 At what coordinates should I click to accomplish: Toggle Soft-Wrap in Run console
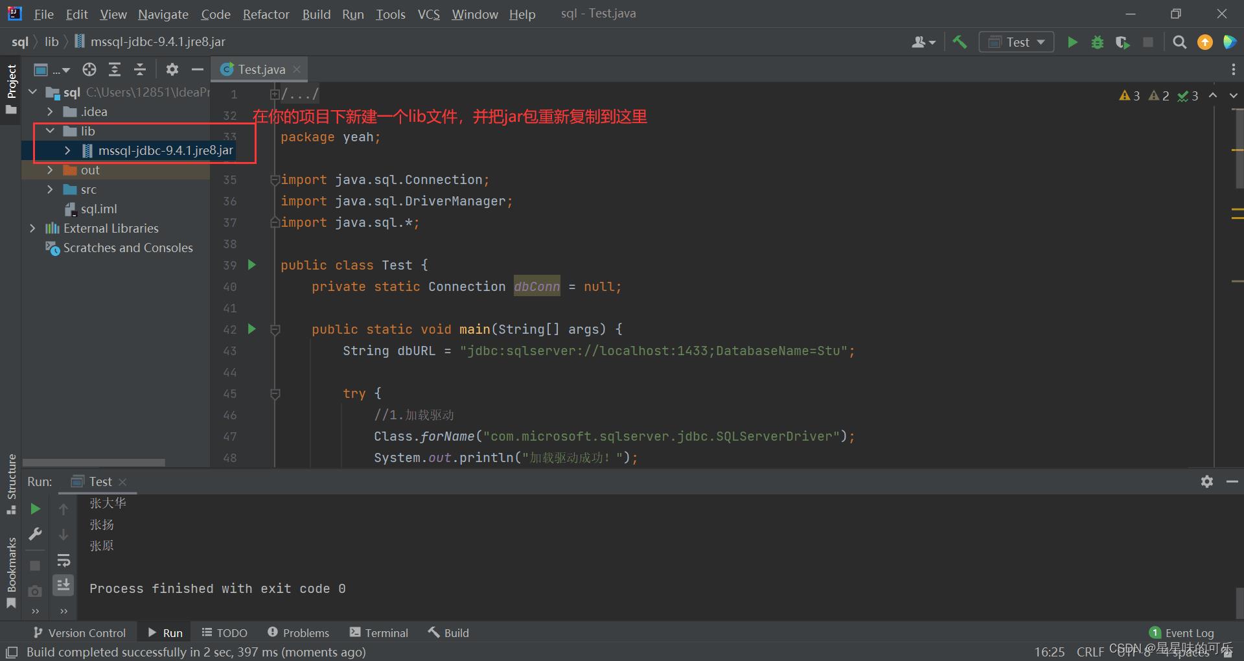point(63,560)
